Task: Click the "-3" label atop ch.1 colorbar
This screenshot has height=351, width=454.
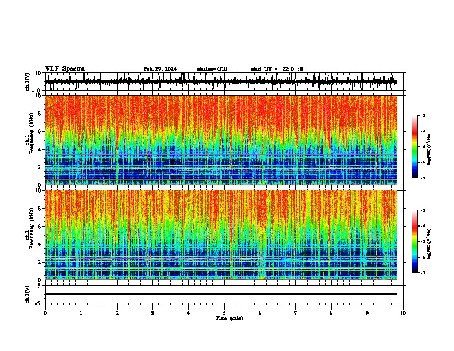Action: point(423,115)
